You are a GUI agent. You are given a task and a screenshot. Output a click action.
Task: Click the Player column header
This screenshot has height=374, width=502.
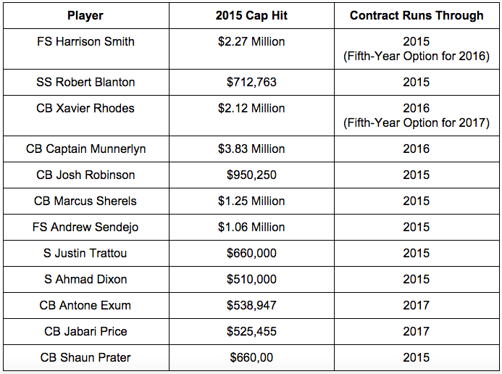click(x=85, y=16)
